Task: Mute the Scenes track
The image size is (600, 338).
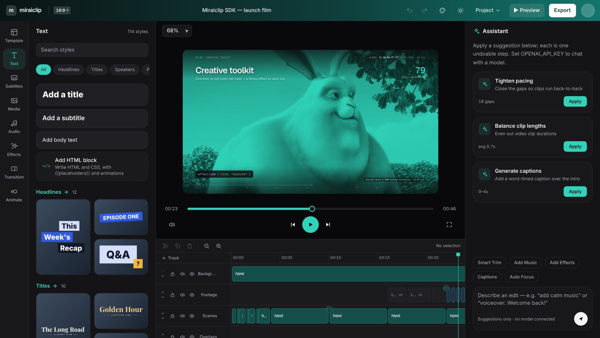Action: pos(182,316)
